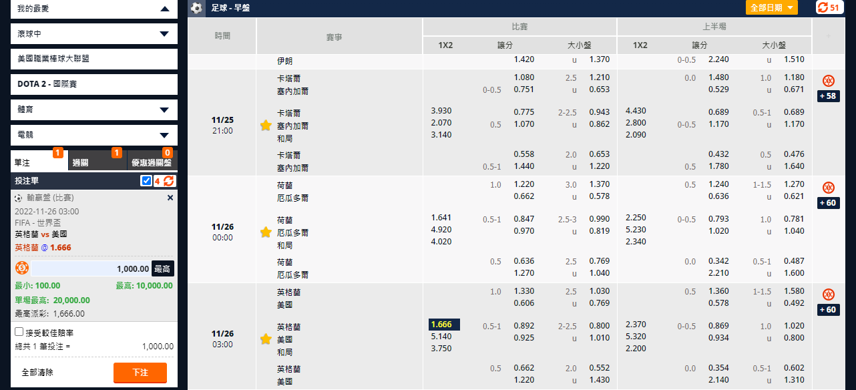Click chip icon for Netherlands match row
Screen dimensions: 856x390
pyautogui.click(x=828, y=188)
